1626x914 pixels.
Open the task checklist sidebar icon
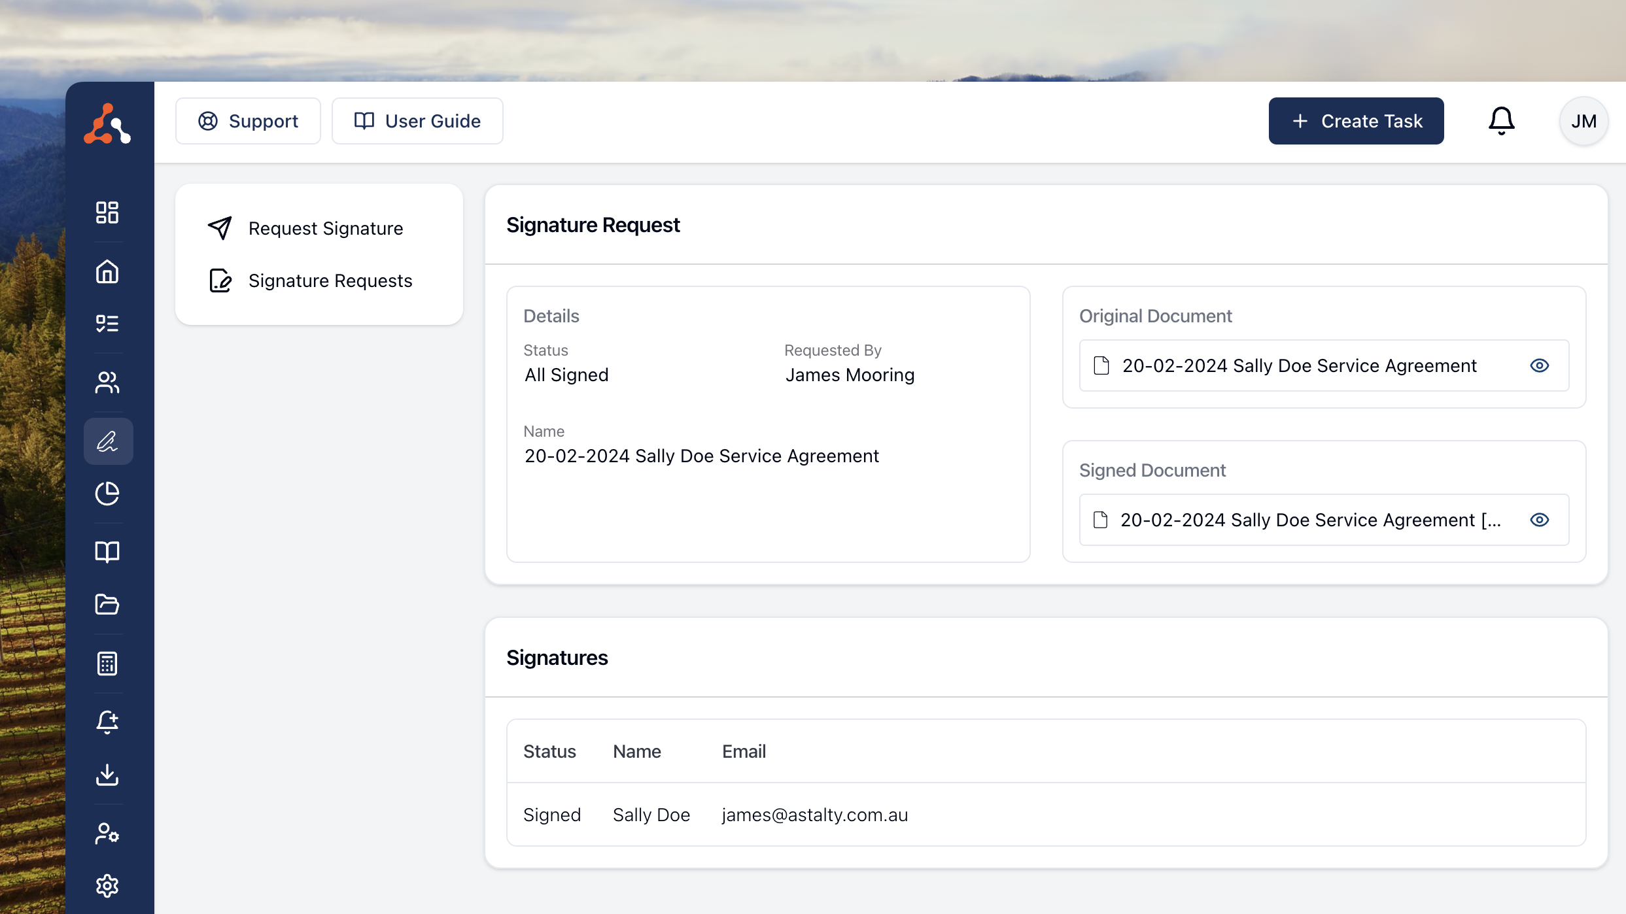(107, 324)
